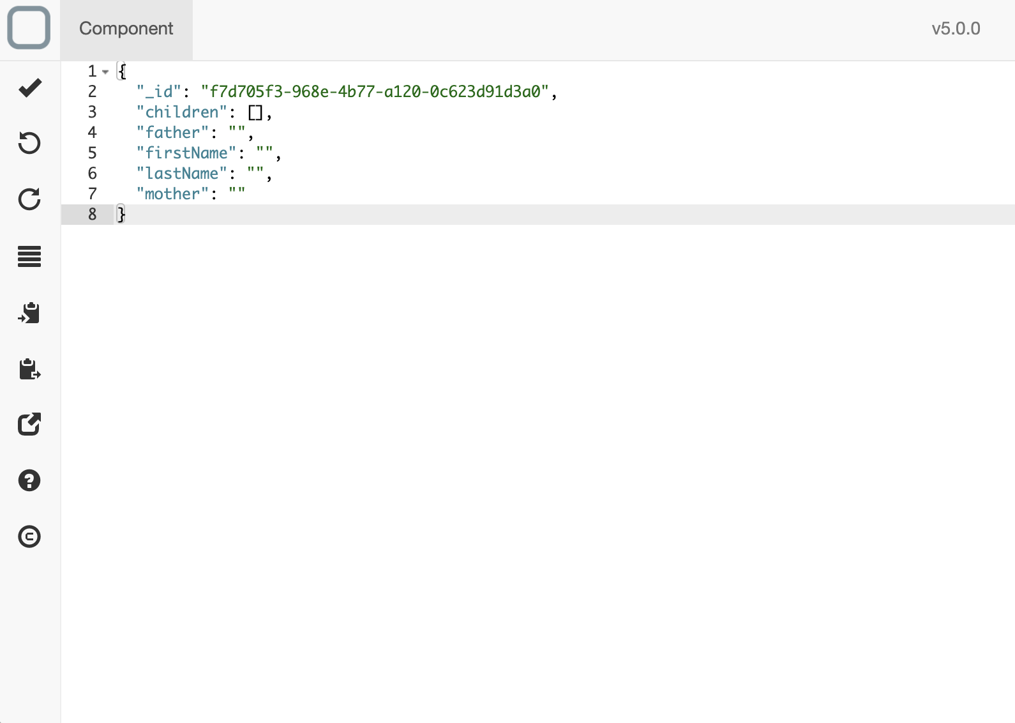
Task: Click the "father" key
Action: click(172, 133)
